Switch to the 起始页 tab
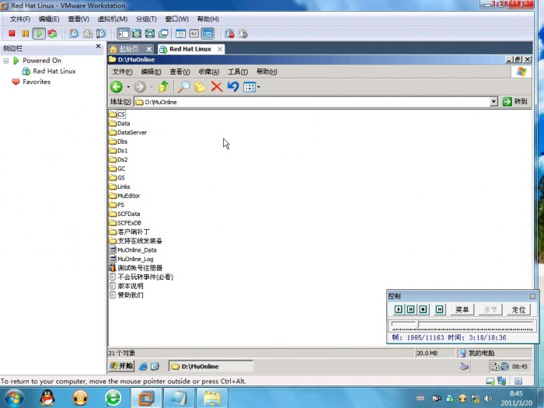This screenshot has width=544, height=408. click(129, 49)
